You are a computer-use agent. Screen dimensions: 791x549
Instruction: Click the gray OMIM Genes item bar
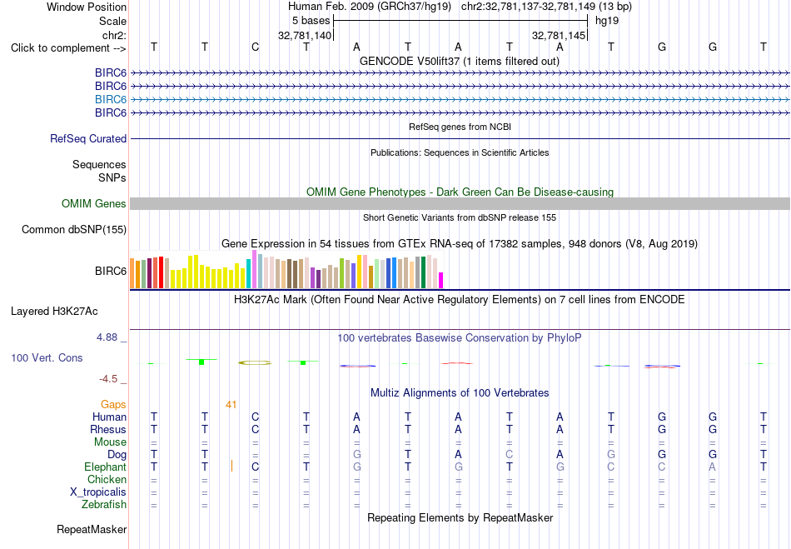click(x=460, y=203)
